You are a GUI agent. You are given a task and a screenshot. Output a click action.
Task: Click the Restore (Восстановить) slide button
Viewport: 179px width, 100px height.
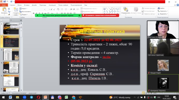pos(25,12)
